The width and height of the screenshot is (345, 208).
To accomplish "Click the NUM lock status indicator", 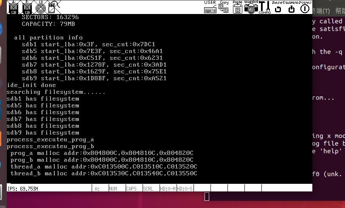I will (x=113, y=188).
